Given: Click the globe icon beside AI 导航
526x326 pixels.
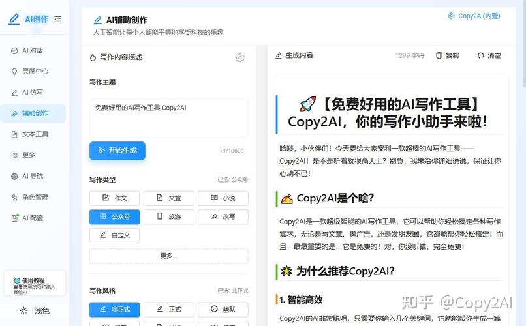Looking at the screenshot, I should [x=14, y=177].
